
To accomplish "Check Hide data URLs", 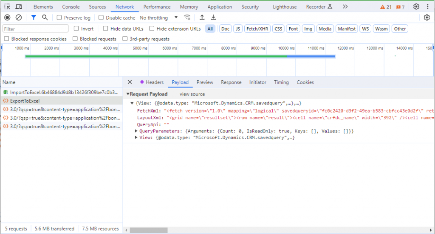I will click(x=105, y=28).
